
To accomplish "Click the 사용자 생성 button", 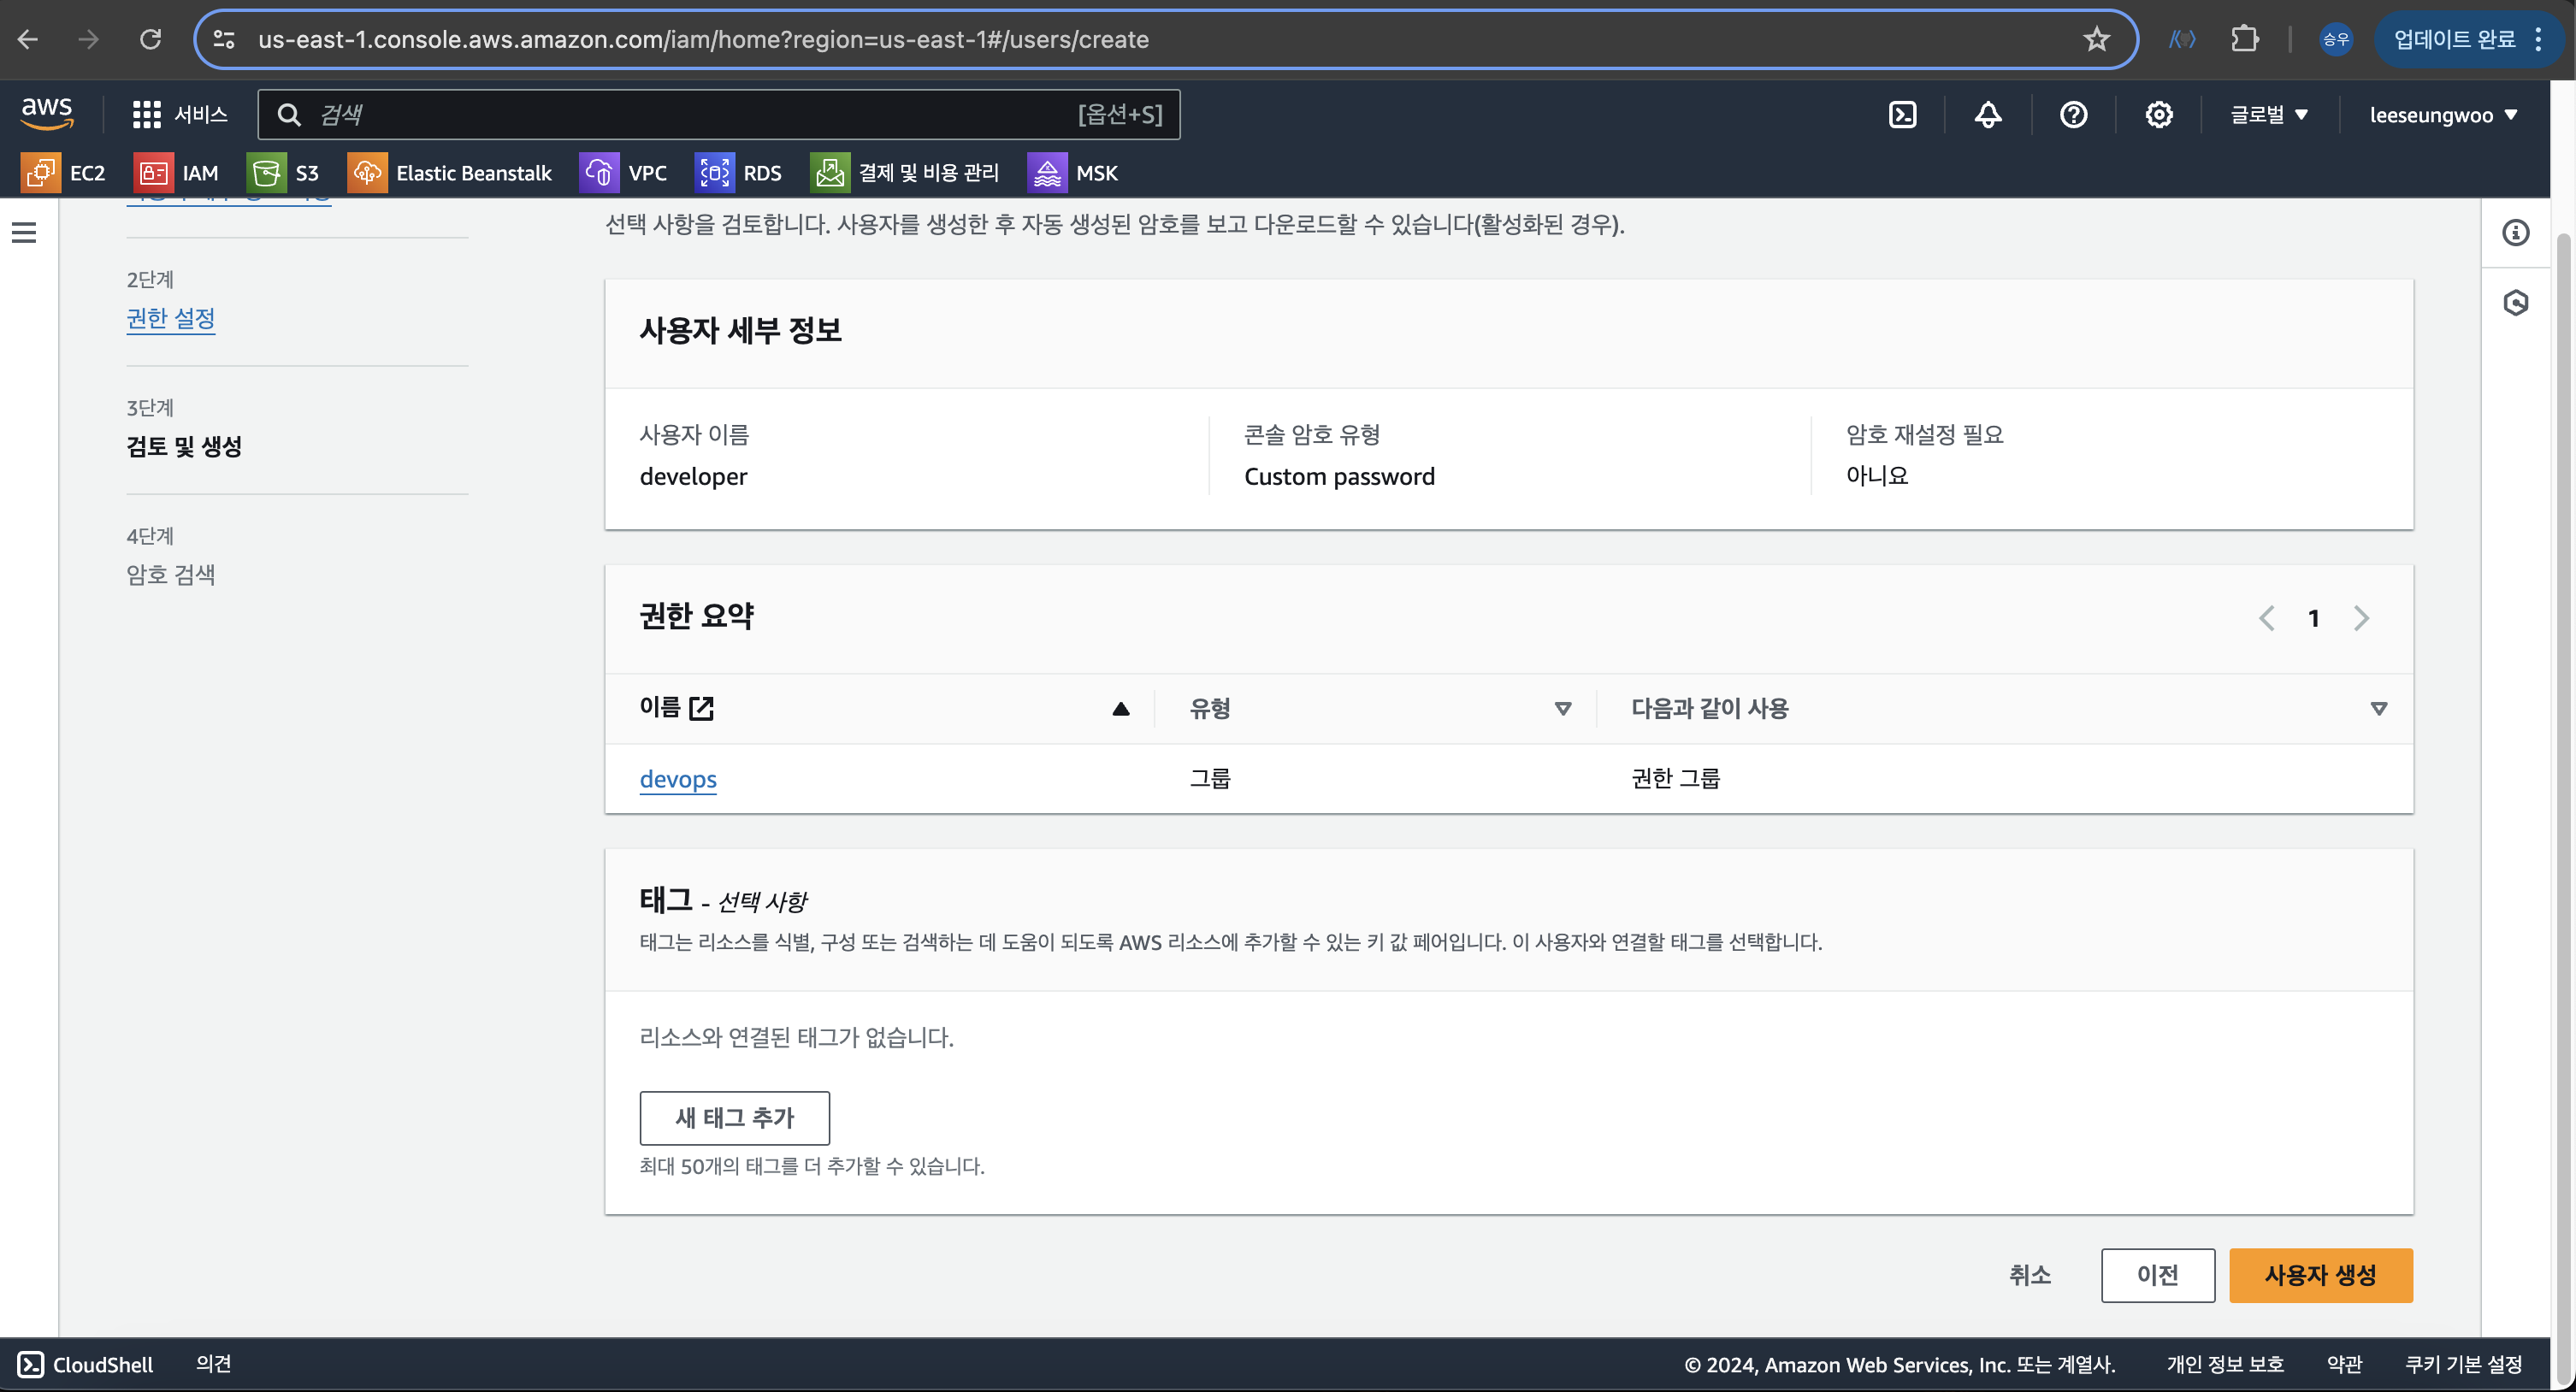I will coord(2320,1275).
